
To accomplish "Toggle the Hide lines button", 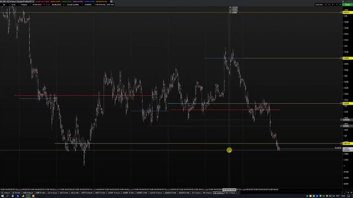I will click(110, 4).
